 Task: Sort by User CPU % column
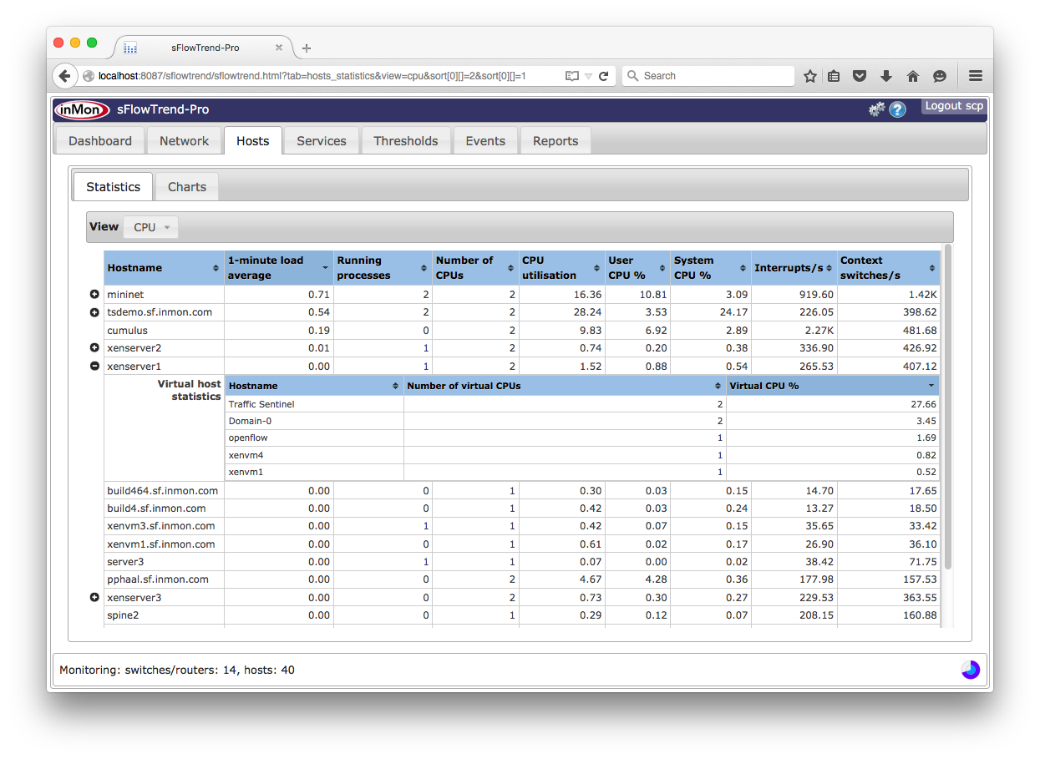(637, 268)
